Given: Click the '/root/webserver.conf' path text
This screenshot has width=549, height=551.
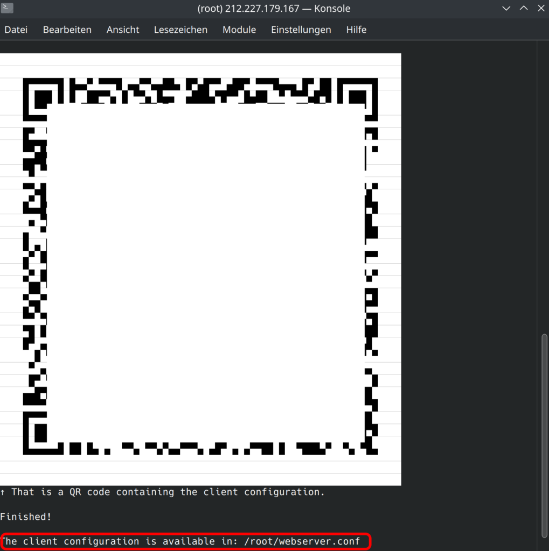Looking at the screenshot, I should tap(302, 541).
